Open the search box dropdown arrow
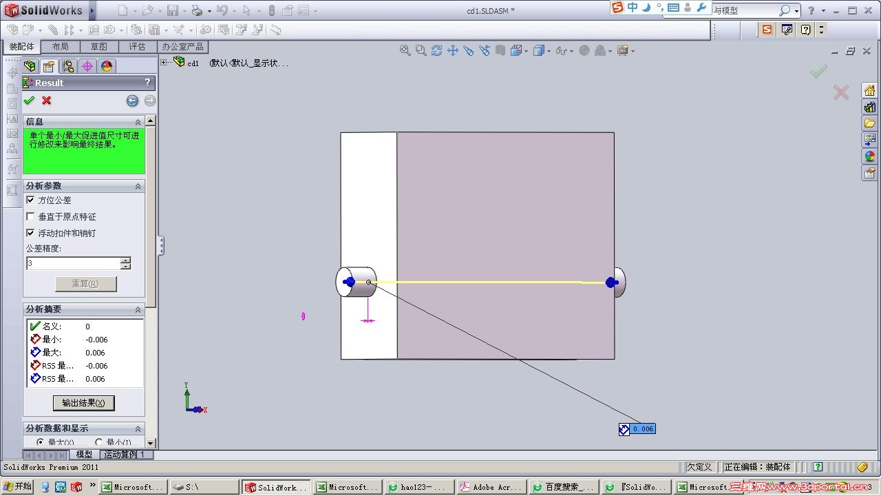The width and height of the screenshot is (881, 496). click(796, 11)
